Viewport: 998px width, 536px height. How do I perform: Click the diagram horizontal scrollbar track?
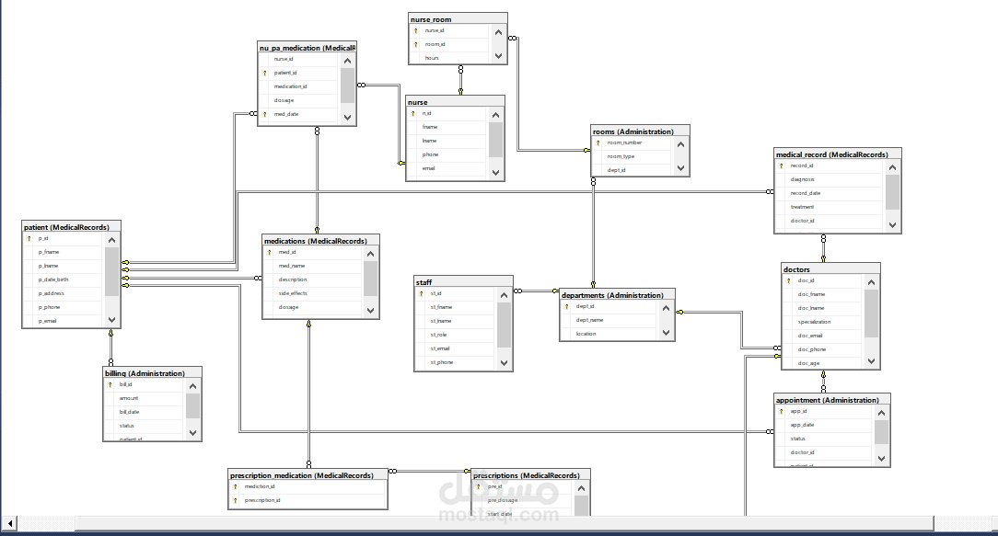(505, 523)
